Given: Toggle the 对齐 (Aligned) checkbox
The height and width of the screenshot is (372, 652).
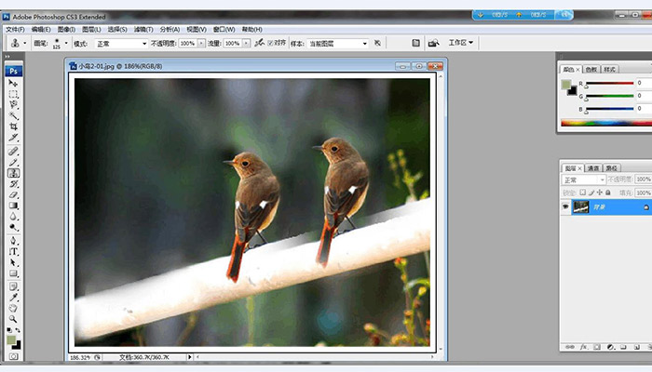Looking at the screenshot, I should coord(270,43).
